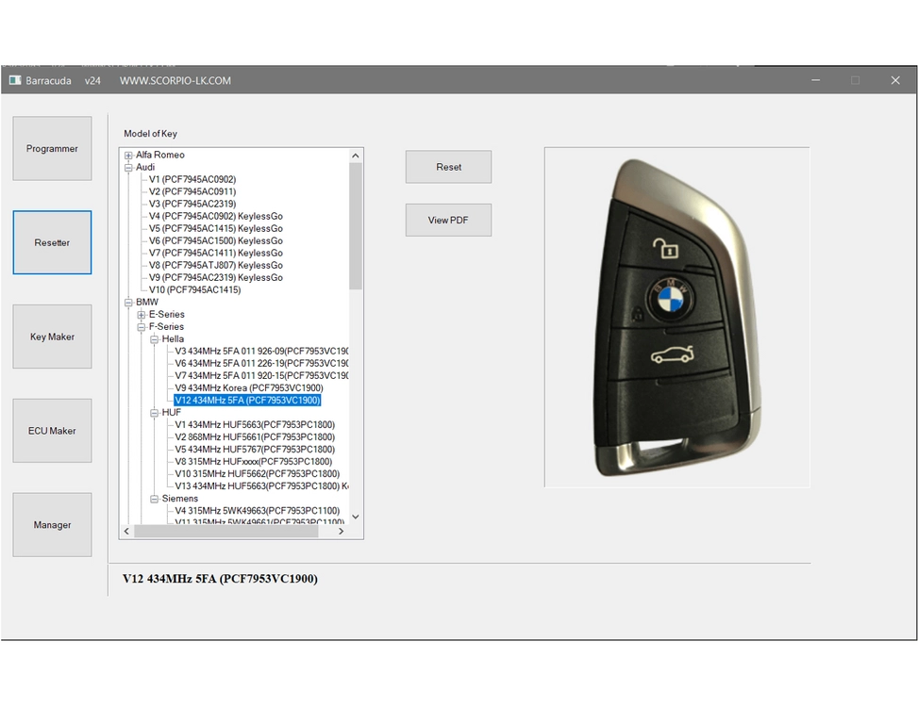Image resolution: width=918 pixels, height=707 pixels.
Task: Select V8 (PCF7945ATJ807) KeylessGo
Action: pos(215,265)
